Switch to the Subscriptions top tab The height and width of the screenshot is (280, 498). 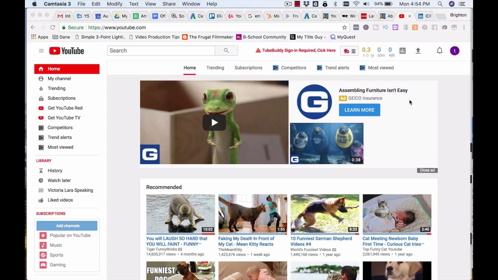click(248, 68)
